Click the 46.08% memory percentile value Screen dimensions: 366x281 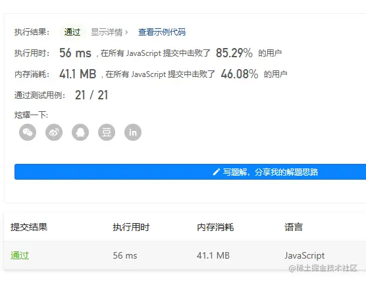240,74
